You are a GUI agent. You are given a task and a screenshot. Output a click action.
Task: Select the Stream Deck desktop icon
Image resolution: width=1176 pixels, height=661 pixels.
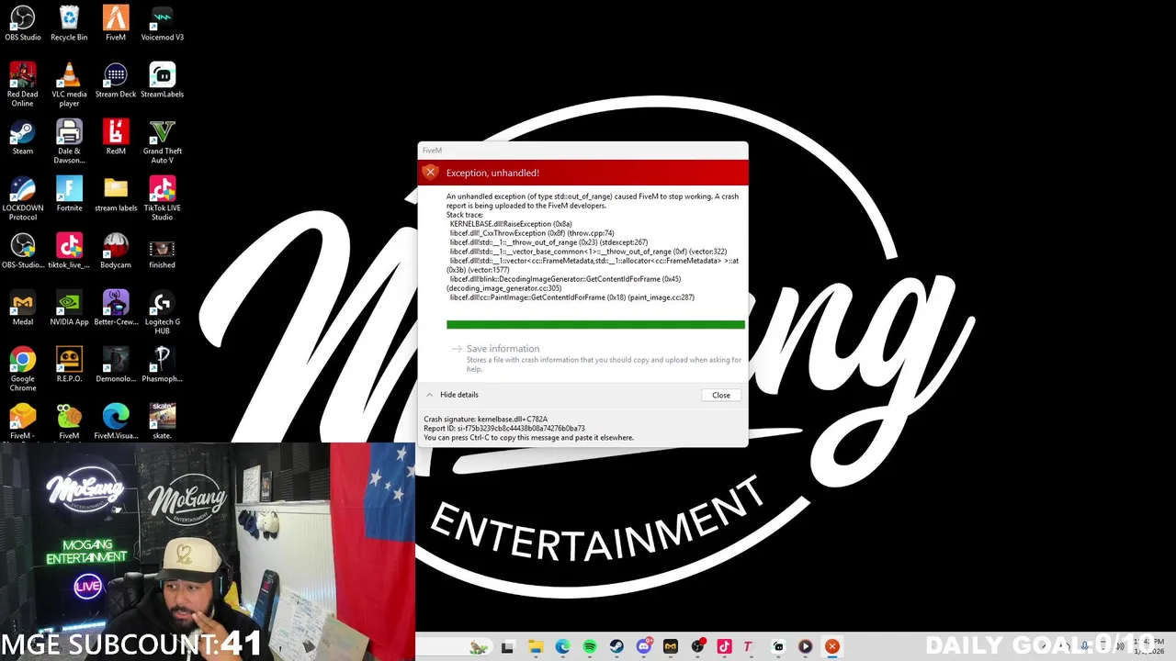[116, 81]
